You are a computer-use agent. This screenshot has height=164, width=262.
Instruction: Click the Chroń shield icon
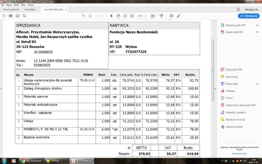tap(222, 98)
